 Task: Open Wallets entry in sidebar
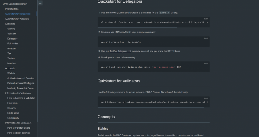point(11,73)
